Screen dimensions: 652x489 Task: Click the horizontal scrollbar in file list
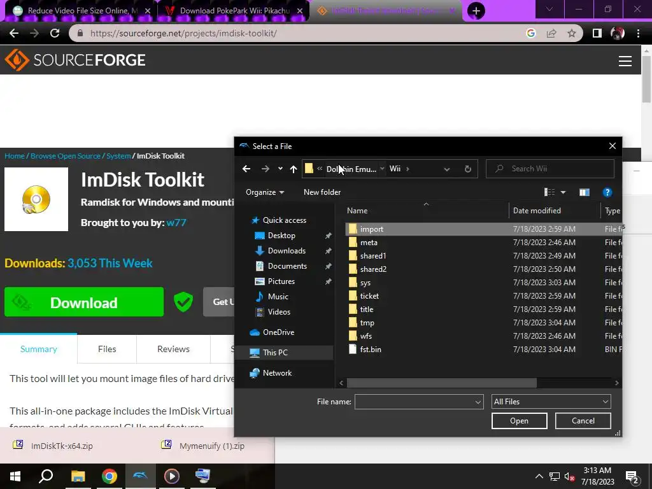pos(442,383)
